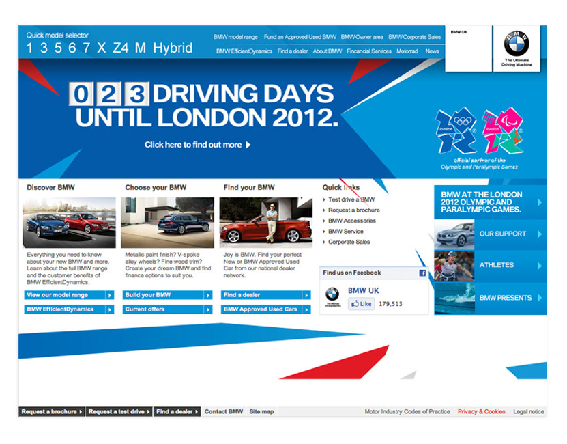
Task: Click BMW Service quick link
Action: coord(346,231)
